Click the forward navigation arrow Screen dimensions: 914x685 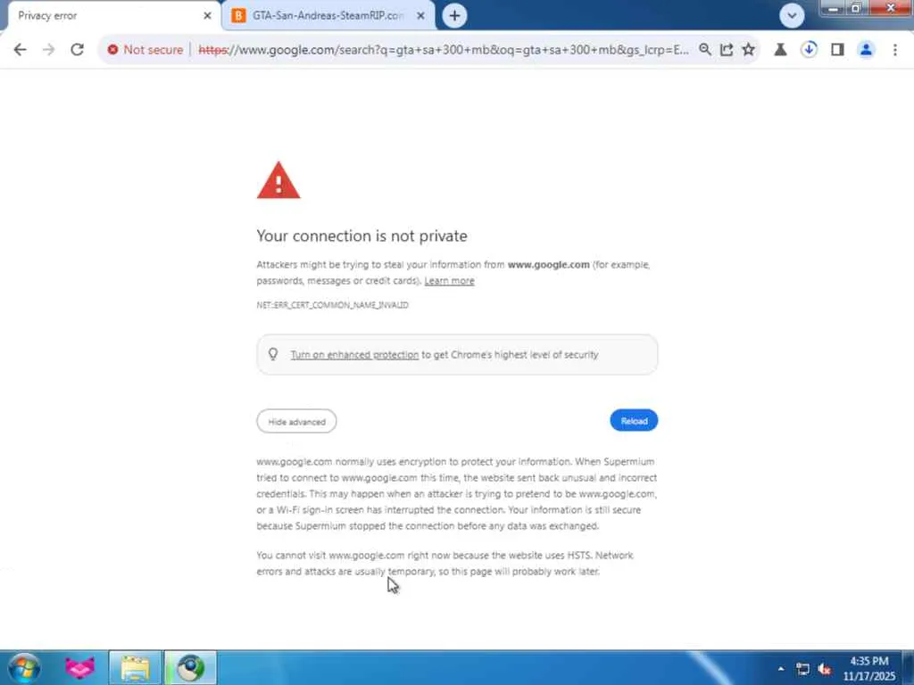click(48, 50)
